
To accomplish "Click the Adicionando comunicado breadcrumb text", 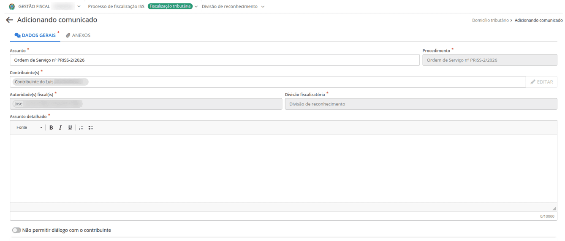I will coord(538,20).
